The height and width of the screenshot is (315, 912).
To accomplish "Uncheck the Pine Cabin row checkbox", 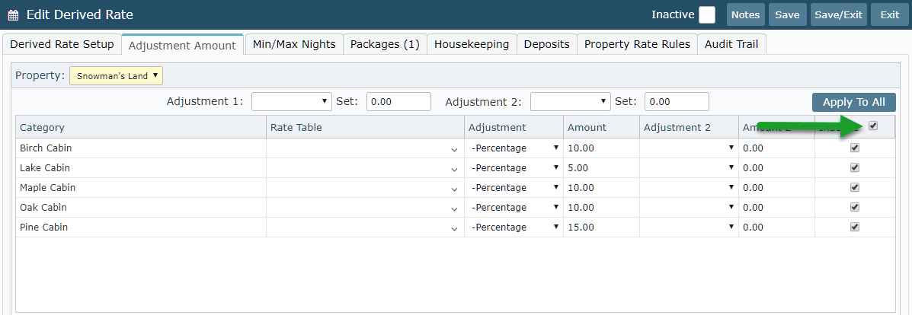I will pos(854,227).
